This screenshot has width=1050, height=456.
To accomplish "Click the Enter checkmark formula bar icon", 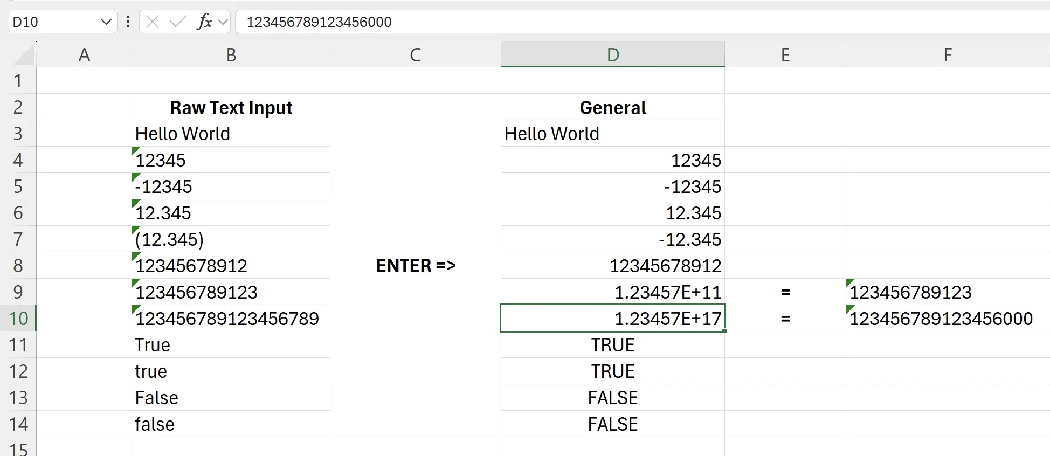I will (177, 22).
